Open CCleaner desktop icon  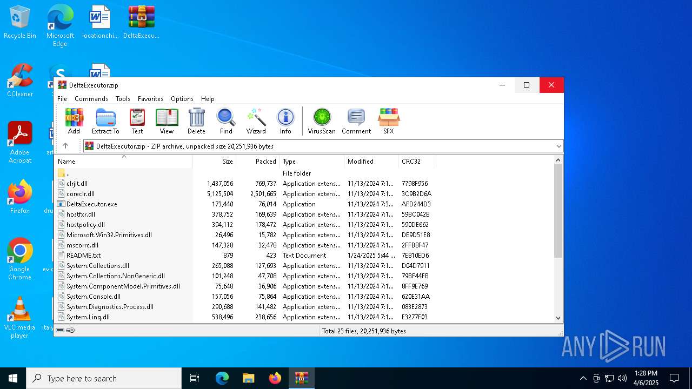pos(20,81)
